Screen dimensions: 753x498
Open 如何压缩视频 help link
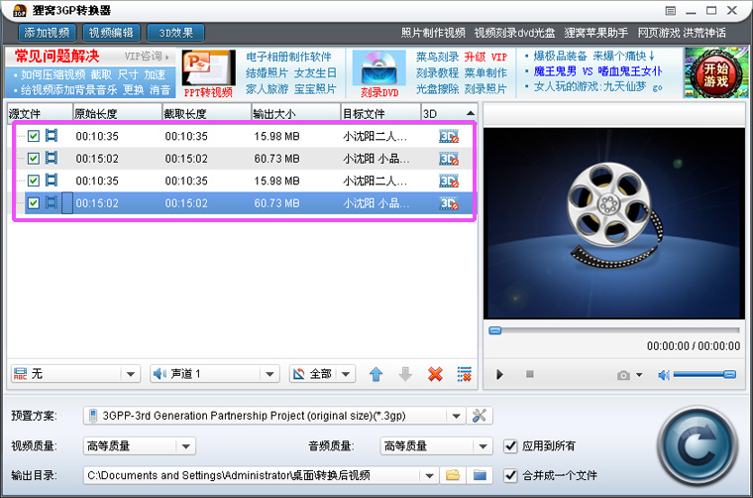coord(53,74)
